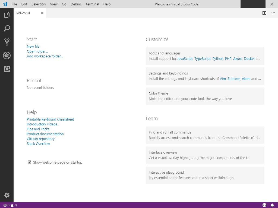Open the View menu

click(53, 4)
